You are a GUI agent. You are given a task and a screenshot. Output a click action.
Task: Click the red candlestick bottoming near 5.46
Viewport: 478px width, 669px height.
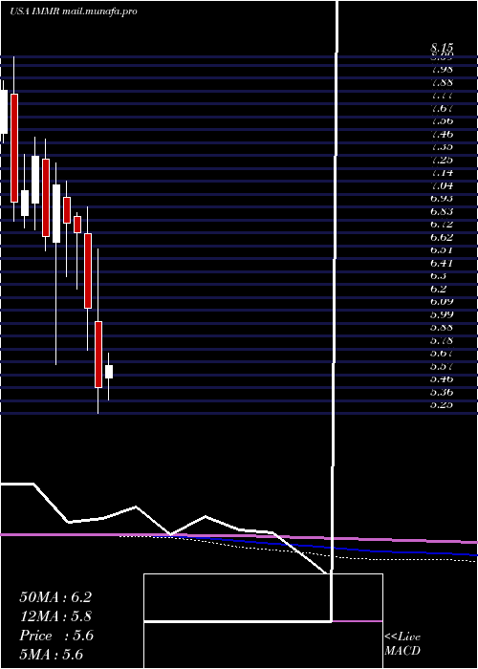98,355
